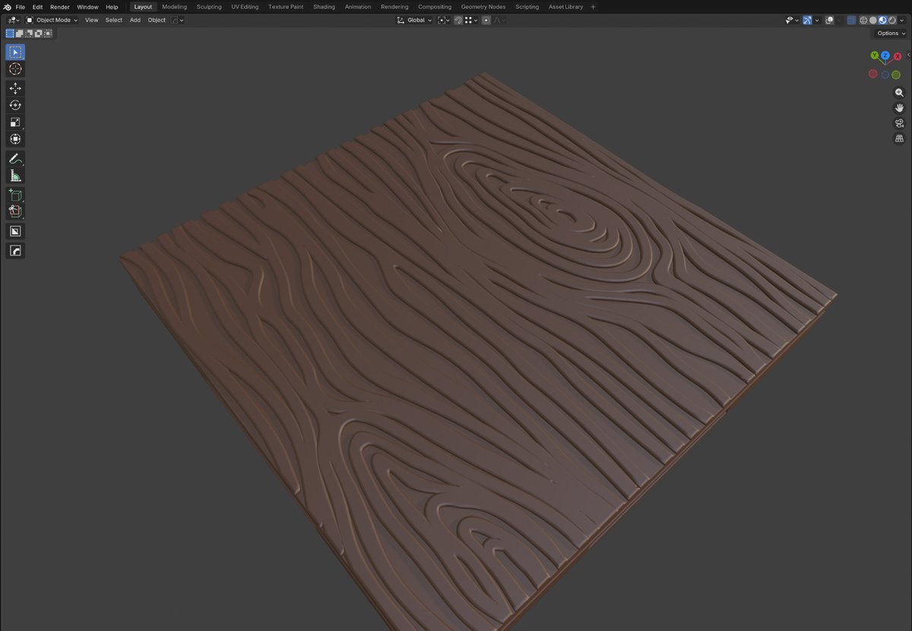Image resolution: width=912 pixels, height=631 pixels.
Task: Open the editor type dropdown
Action: click(14, 20)
